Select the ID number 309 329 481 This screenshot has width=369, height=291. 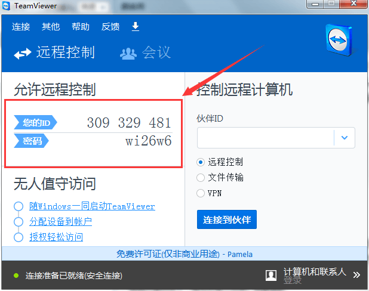coord(129,122)
